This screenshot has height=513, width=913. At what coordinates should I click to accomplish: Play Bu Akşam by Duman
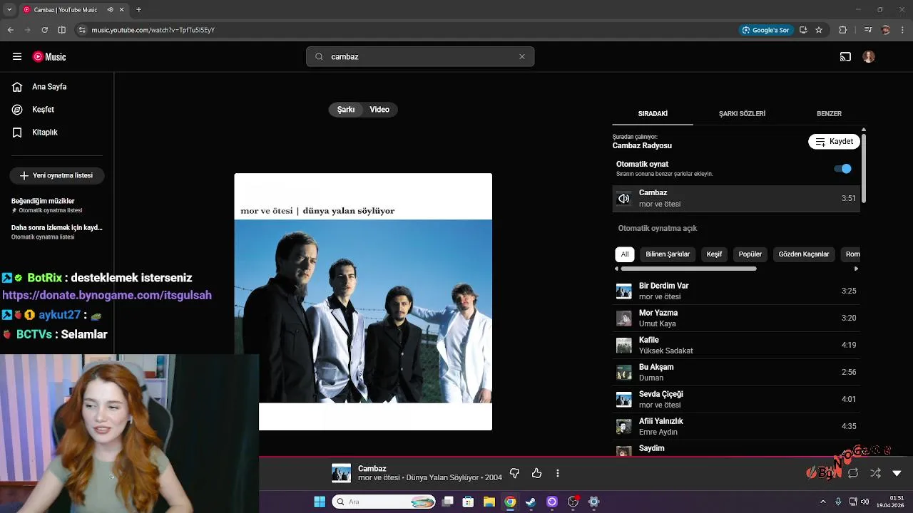[736, 372]
